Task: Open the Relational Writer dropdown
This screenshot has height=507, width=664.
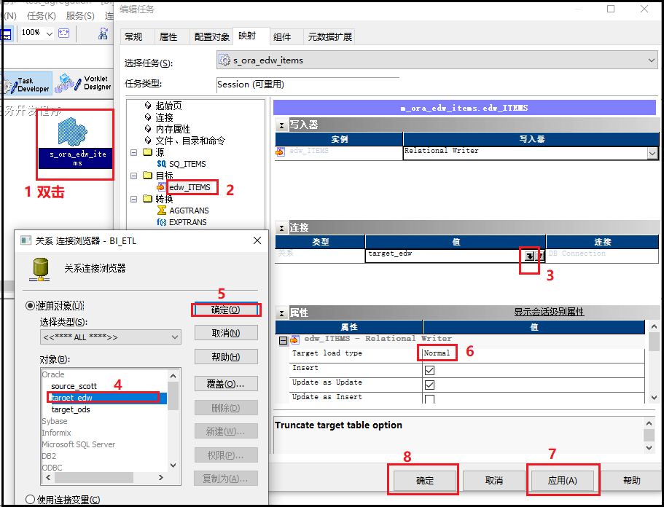Action: [652, 153]
